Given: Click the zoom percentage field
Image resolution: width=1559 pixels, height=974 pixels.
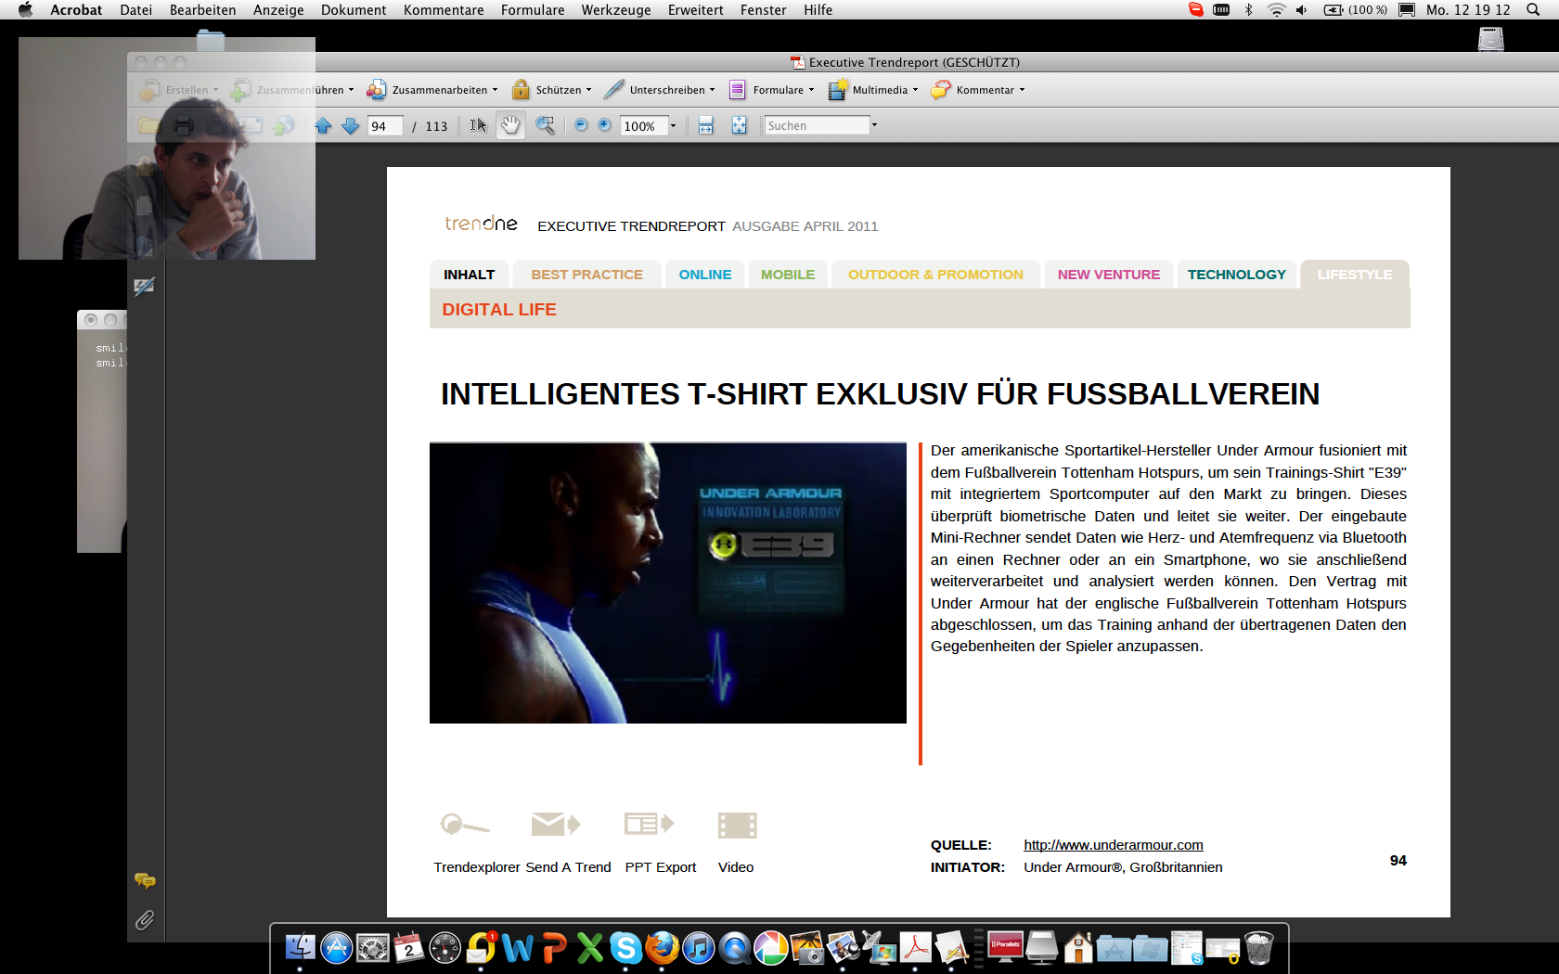Looking at the screenshot, I should tap(644, 126).
